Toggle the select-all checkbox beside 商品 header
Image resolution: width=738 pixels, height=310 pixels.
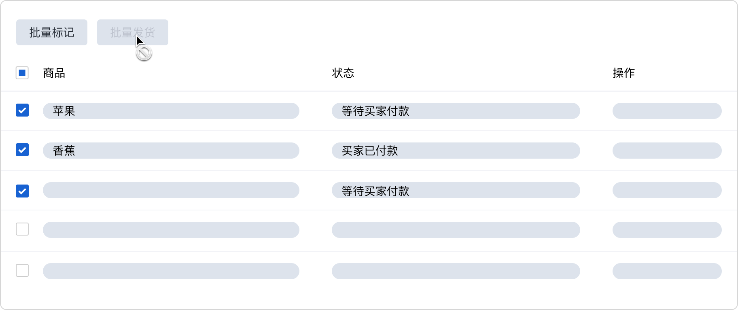tap(22, 73)
